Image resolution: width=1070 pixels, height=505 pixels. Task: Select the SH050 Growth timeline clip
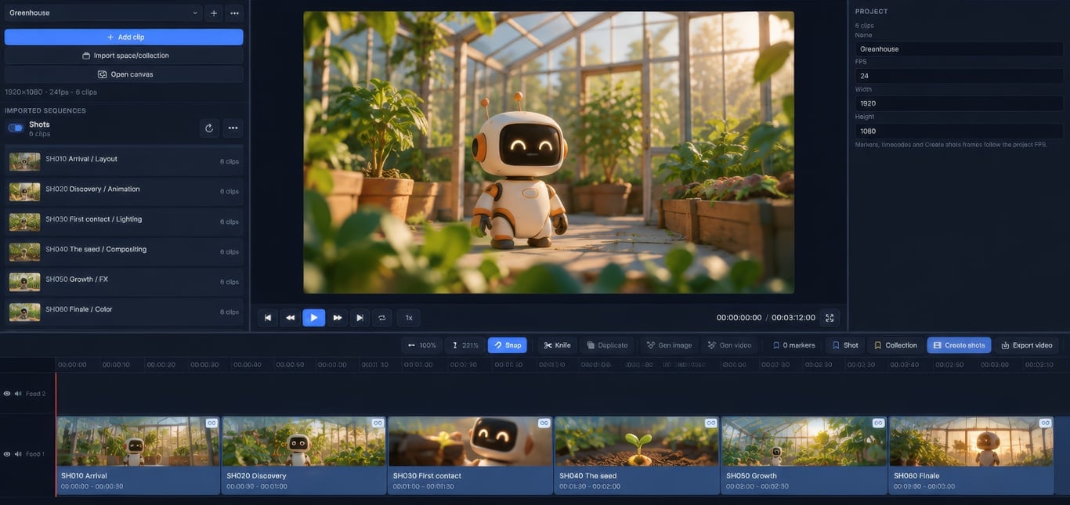point(804,456)
